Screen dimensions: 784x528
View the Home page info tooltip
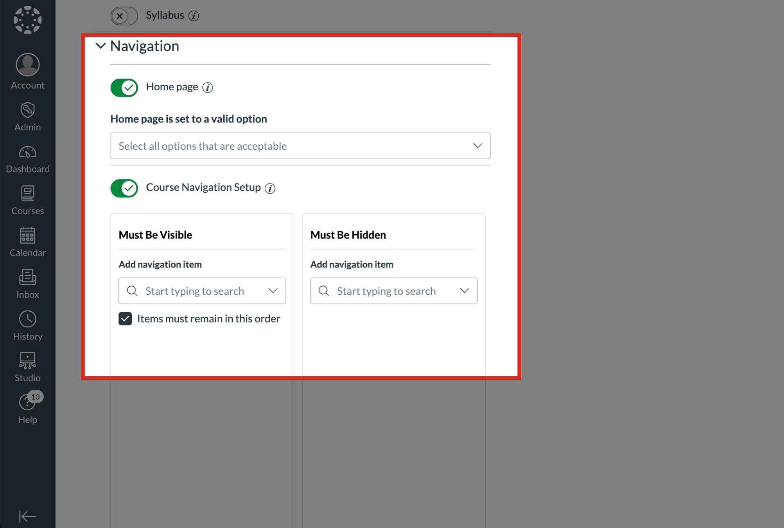pos(208,87)
